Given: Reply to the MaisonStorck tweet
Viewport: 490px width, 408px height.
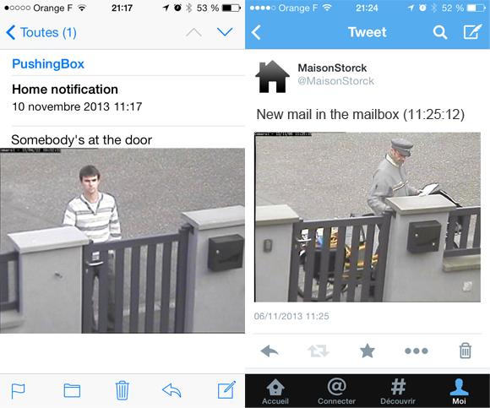Looking at the screenshot, I should tap(269, 351).
